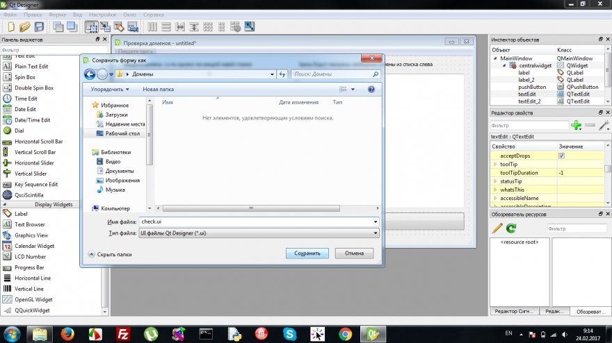
Task: Open Google Chrome from the taskbar
Action: 345,334
